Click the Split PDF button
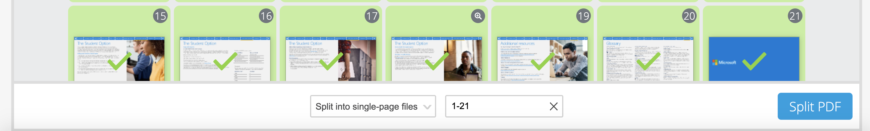The width and height of the screenshot is (870, 131). pyautogui.click(x=815, y=106)
